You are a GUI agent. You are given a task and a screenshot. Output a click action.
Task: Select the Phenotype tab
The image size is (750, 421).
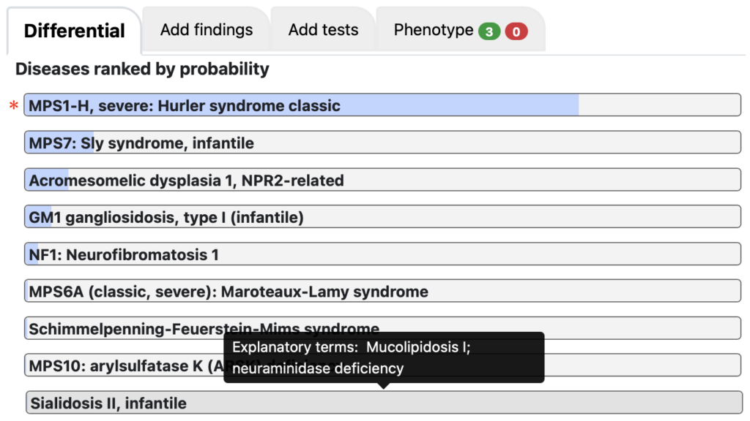[461, 29]
